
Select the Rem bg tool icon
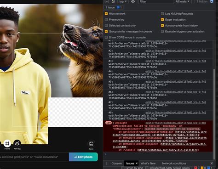[17, 143]
